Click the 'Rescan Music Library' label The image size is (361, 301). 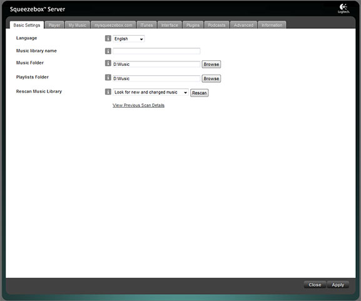39,92
